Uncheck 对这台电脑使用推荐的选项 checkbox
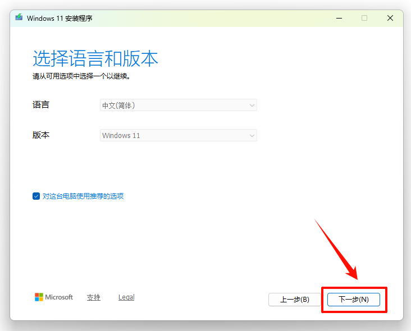This screenshot has width=411, height=331. 36,196
